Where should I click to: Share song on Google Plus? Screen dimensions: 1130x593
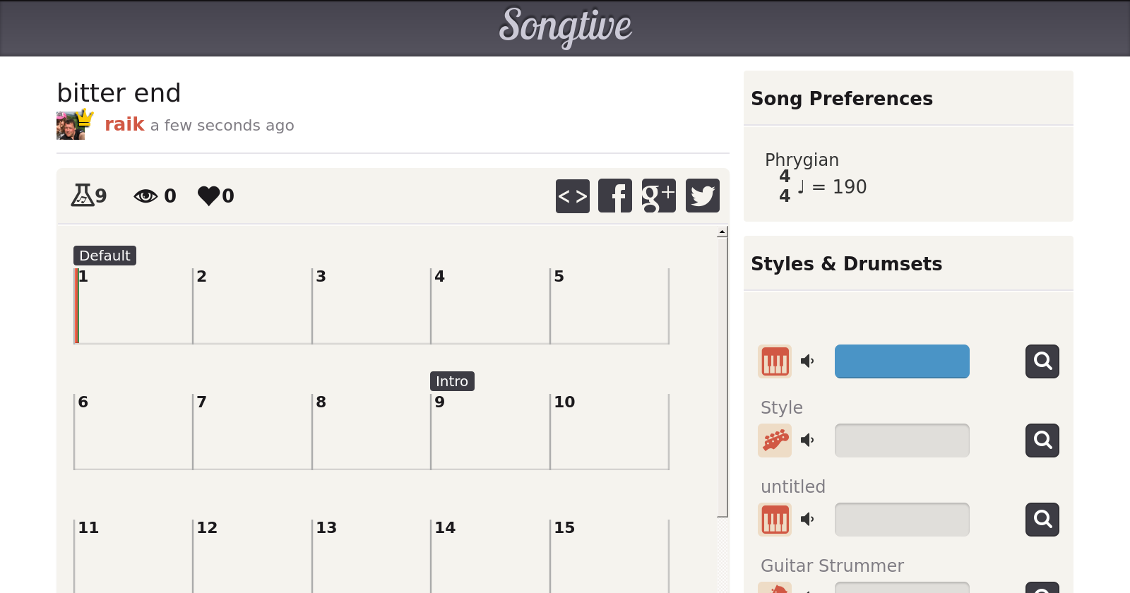[x=658, y=196]
